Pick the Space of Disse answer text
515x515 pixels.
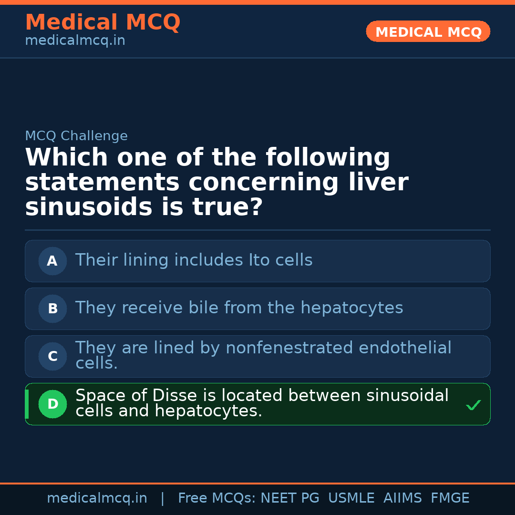[x=262, y=403]
